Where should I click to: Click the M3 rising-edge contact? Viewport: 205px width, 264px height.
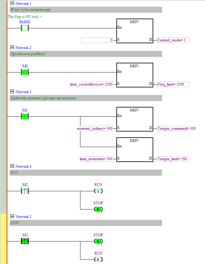point(25,241)
